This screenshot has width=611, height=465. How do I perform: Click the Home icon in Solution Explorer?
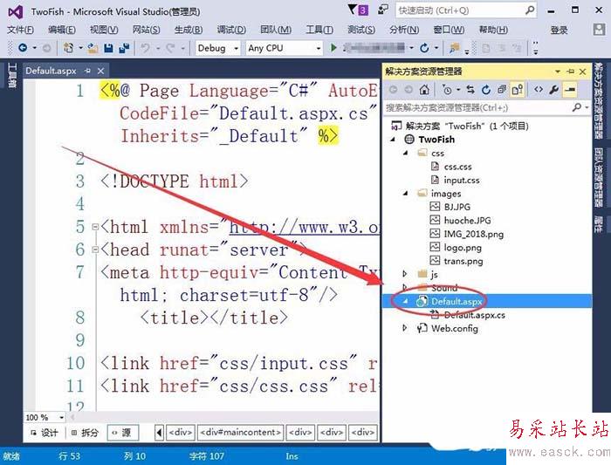point(424,90)
